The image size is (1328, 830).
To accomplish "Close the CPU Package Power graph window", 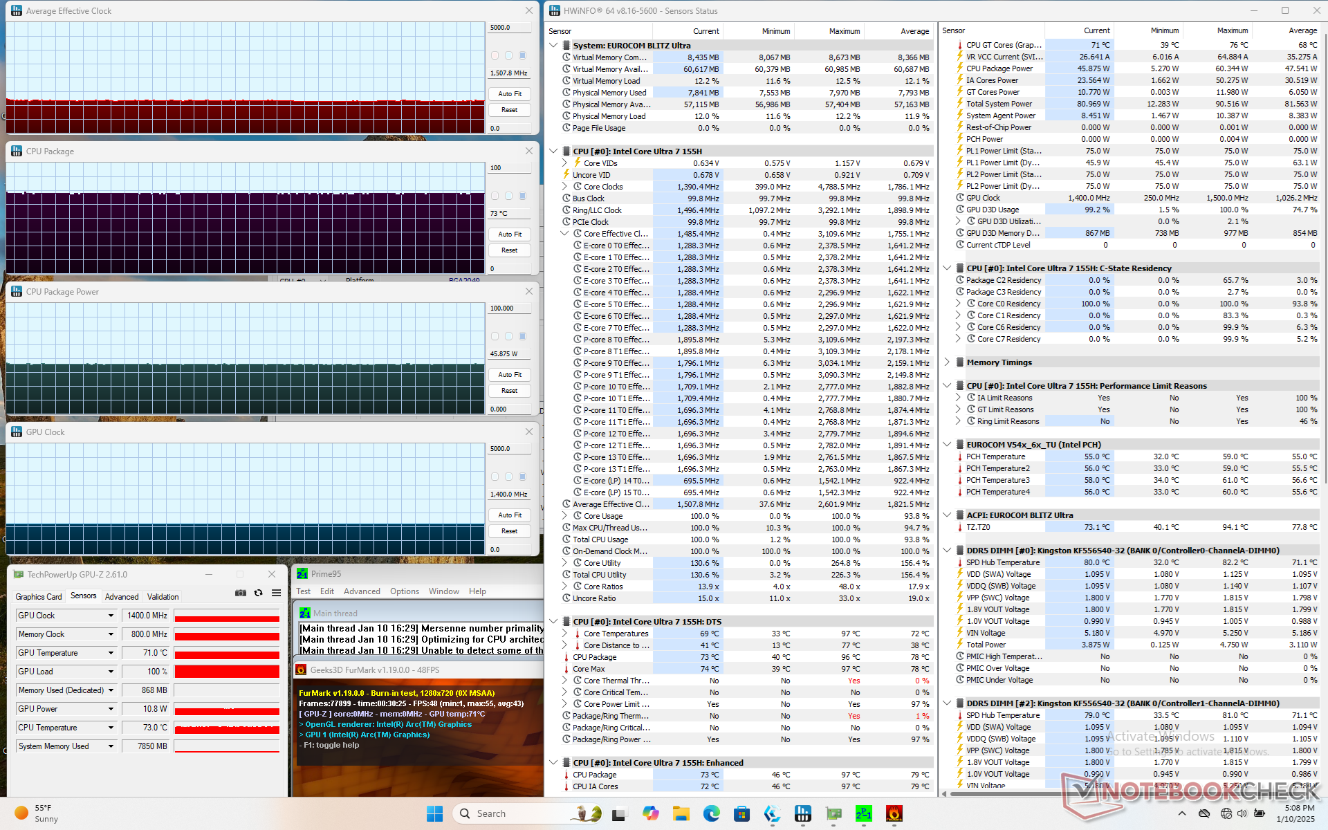I will [x=529, y=292].
